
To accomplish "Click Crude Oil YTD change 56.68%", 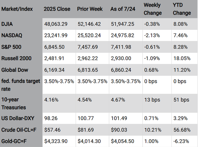I will pyautogui.click(x=182, y=130).
